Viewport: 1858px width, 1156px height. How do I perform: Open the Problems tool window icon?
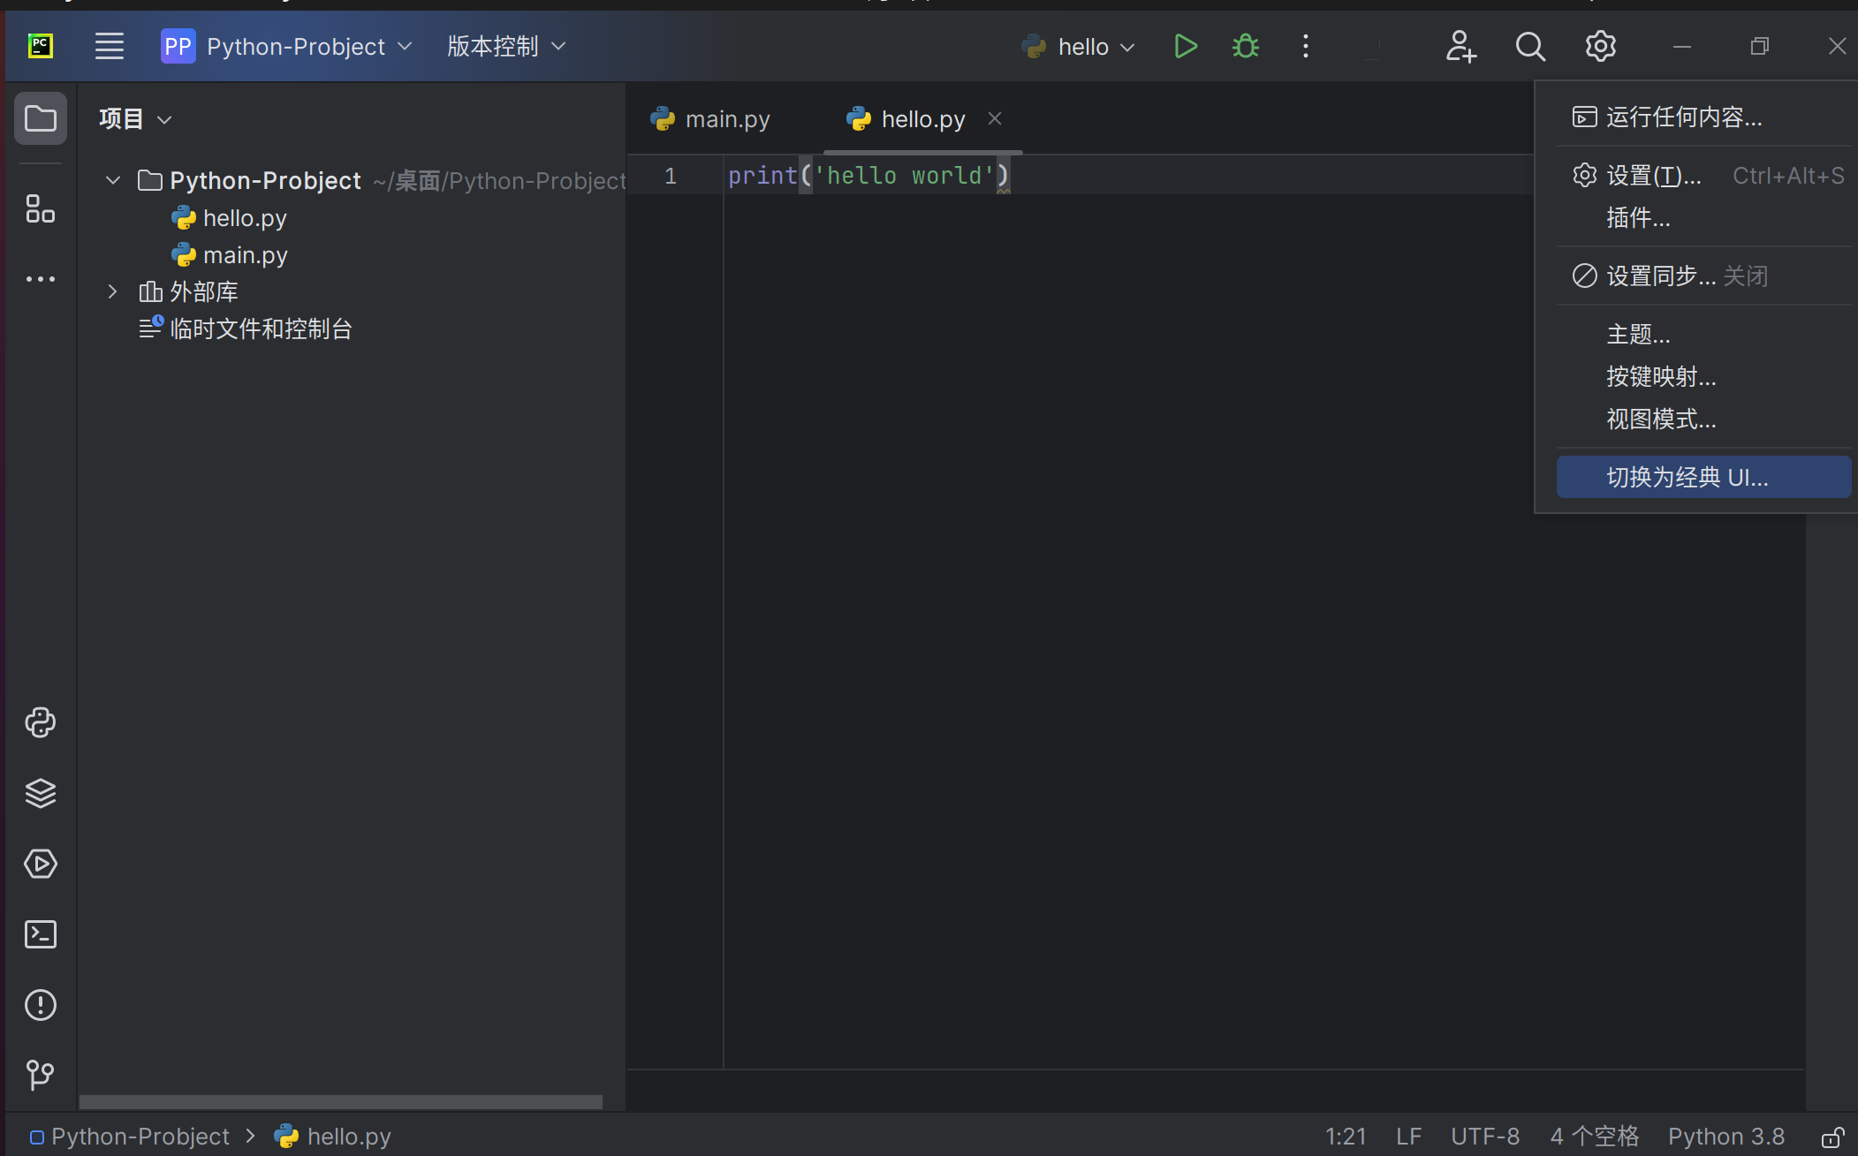point(41,1005)
